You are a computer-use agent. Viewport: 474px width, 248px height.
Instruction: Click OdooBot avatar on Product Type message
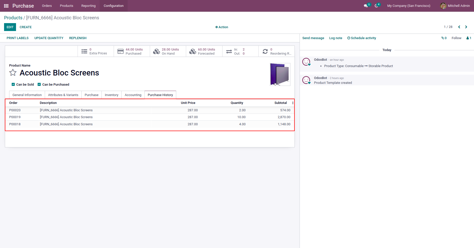(306, 62)
